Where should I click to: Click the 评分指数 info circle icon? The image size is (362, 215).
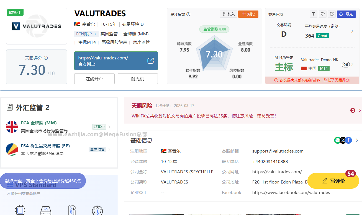(188, 14)
